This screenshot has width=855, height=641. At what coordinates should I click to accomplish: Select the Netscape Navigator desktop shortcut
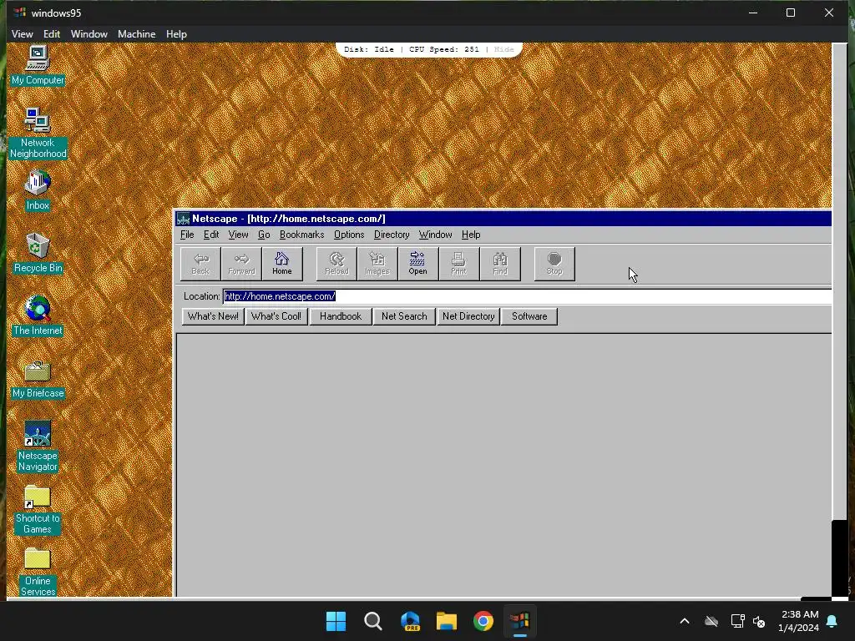[38, 446]
